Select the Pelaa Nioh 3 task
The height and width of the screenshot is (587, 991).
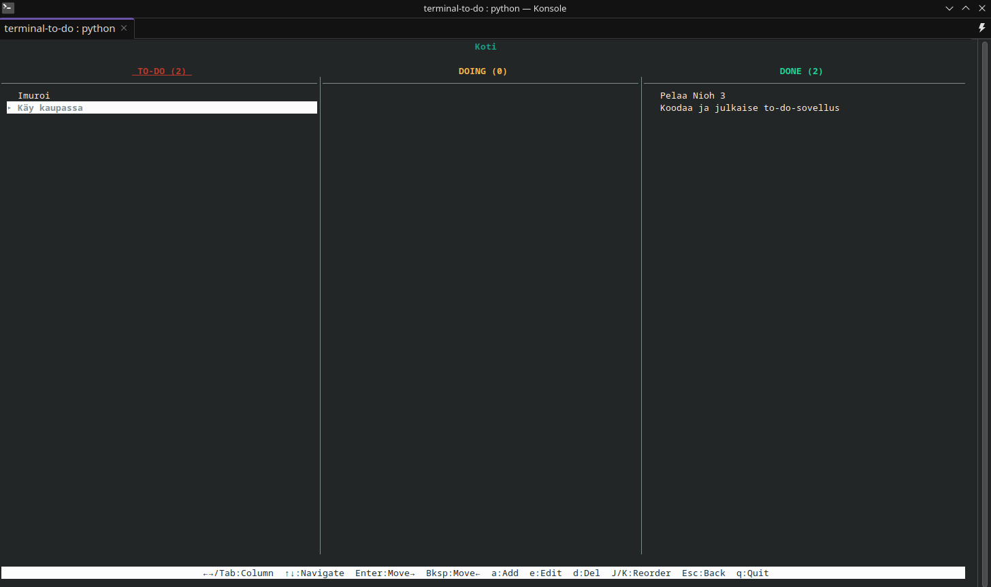click(x=692, y=96)
